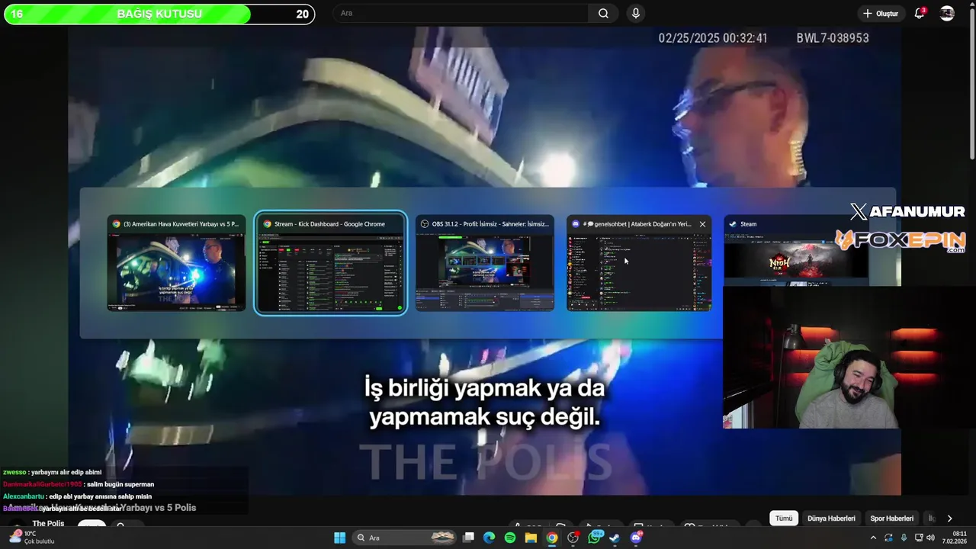The width and height of the screenshot is (976, 549).
Task: Switch to Stream - Kick Dashboard window
Action: 330,263
